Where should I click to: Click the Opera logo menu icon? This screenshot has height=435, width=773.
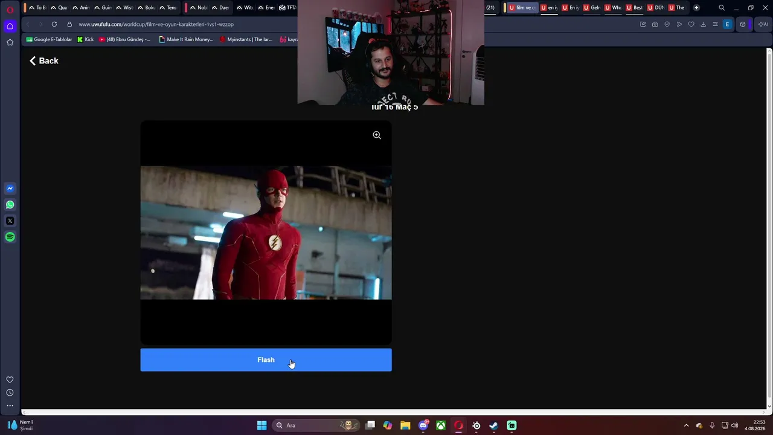[x=10, y=8]
